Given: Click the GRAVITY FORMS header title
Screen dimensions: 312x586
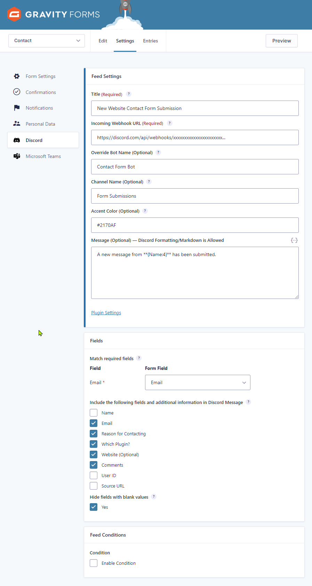Looking at the screenshot, I should coord(63,14).
